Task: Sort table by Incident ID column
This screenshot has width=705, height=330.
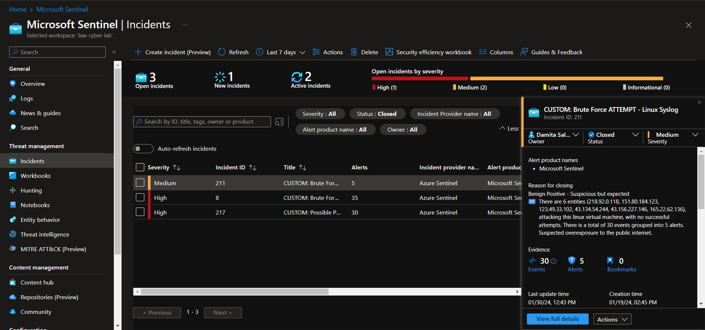Action: (236, 167)
